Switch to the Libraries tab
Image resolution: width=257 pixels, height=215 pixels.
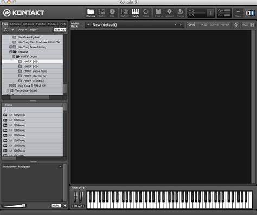point(15,24)
